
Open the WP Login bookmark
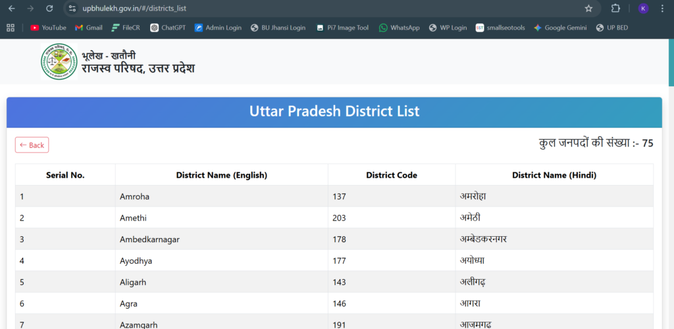pyautogui.click(x=448, y=28)
